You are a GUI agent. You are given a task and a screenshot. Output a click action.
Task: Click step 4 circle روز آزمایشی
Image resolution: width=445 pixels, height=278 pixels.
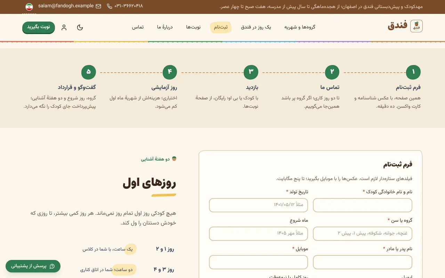[170, 72]
